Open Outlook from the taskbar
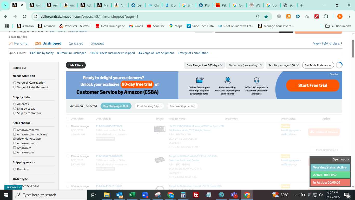355x200 pixels. (x=120, y=195)
